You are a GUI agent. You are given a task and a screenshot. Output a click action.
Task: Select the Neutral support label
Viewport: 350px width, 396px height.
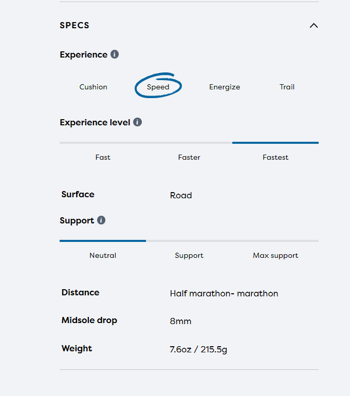(x=103, y=255)
